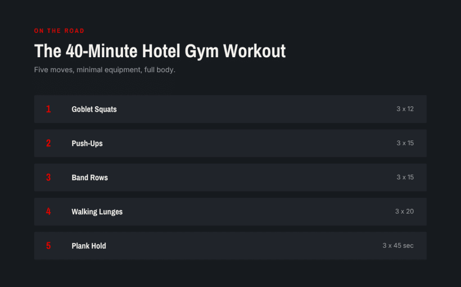Click the Push-Ups 3 x 15 reps label
Viewport: 461px width, 287px height.
click(x=405, y=143)
